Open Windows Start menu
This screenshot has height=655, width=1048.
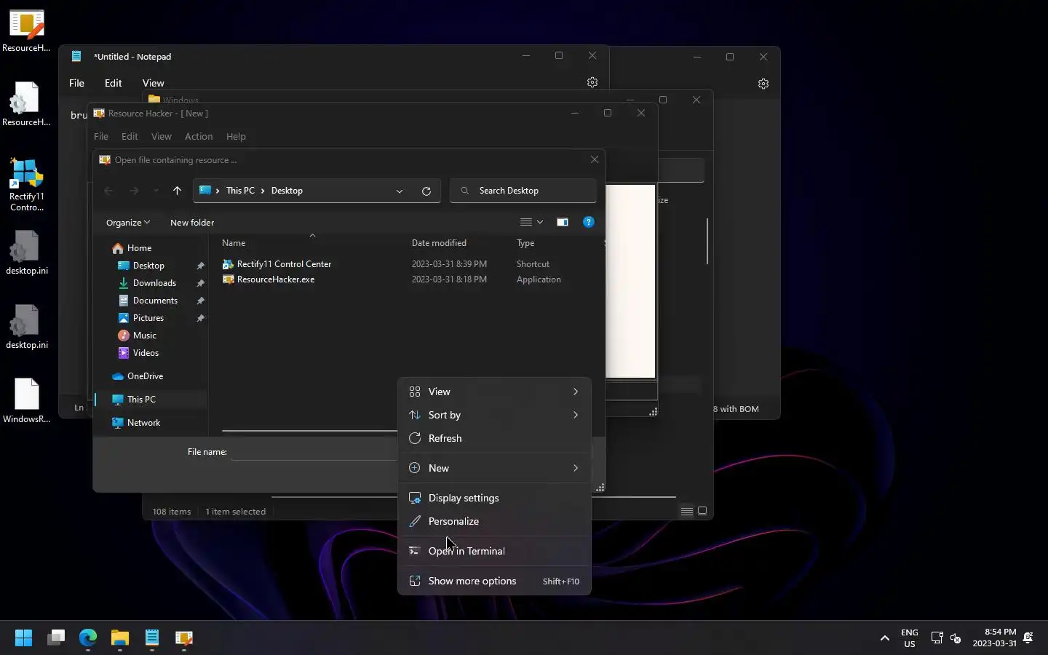(x=23, y=638)
